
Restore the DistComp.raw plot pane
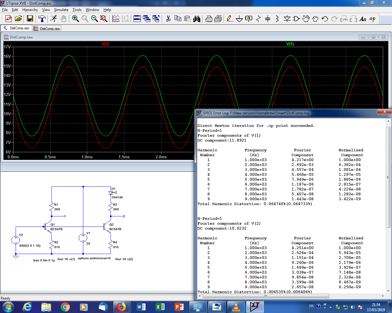[373, 37]
